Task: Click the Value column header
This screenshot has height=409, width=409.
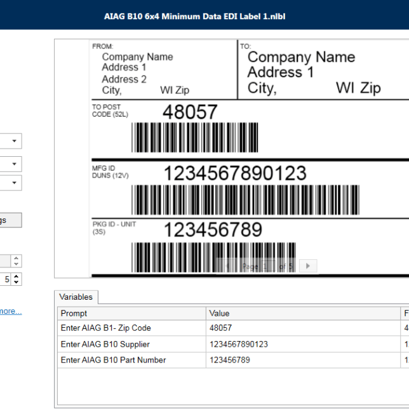Action: click(303, 314)
